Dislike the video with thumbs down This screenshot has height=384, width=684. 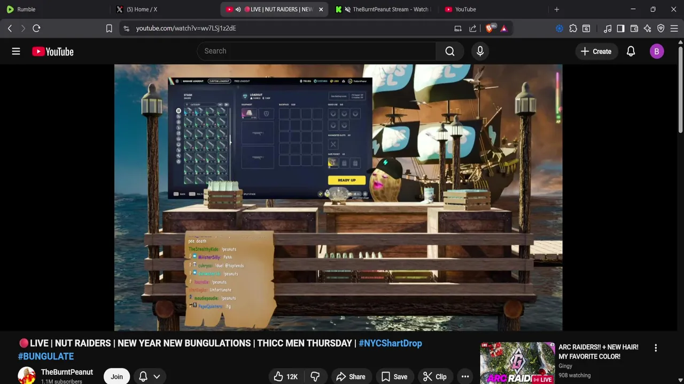(x=315, y=377)
